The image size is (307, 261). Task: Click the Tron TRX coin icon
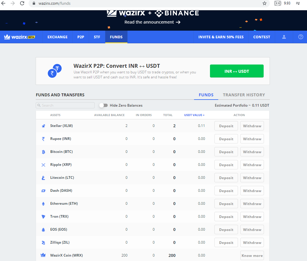43,217
